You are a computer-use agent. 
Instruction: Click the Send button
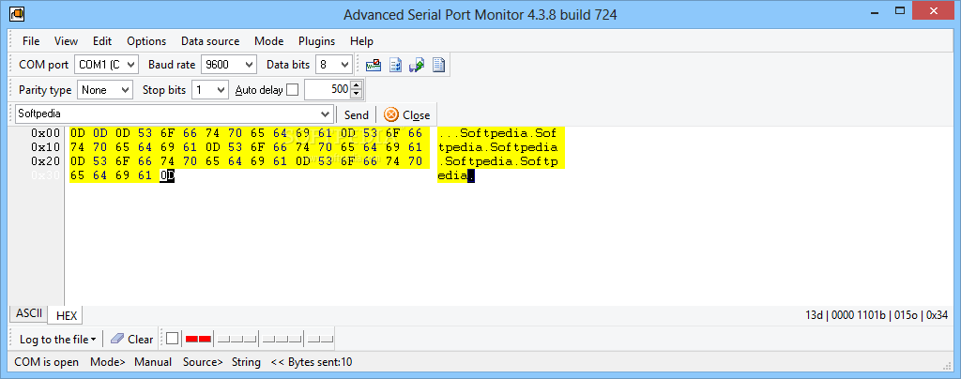point(356,114)
